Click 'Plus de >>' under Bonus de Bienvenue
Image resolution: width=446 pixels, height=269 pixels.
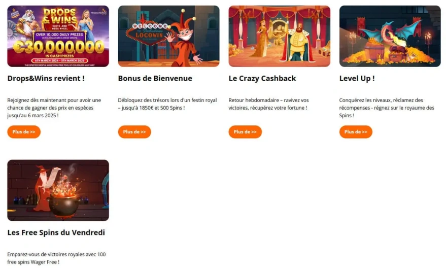pos(134,132)
